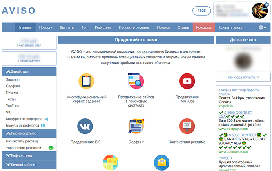Open the globe language selector dropdown

[263, 27]
